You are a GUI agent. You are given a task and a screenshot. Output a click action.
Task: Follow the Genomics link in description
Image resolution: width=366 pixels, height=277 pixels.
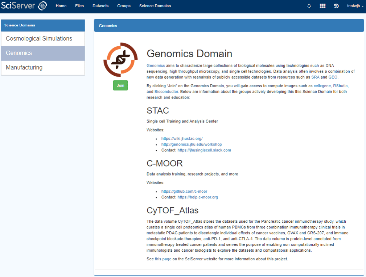click(x=156, y=66)
